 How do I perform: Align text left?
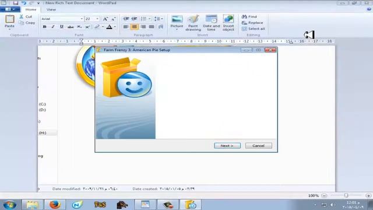pyautogui.click(x=126, y=27)
